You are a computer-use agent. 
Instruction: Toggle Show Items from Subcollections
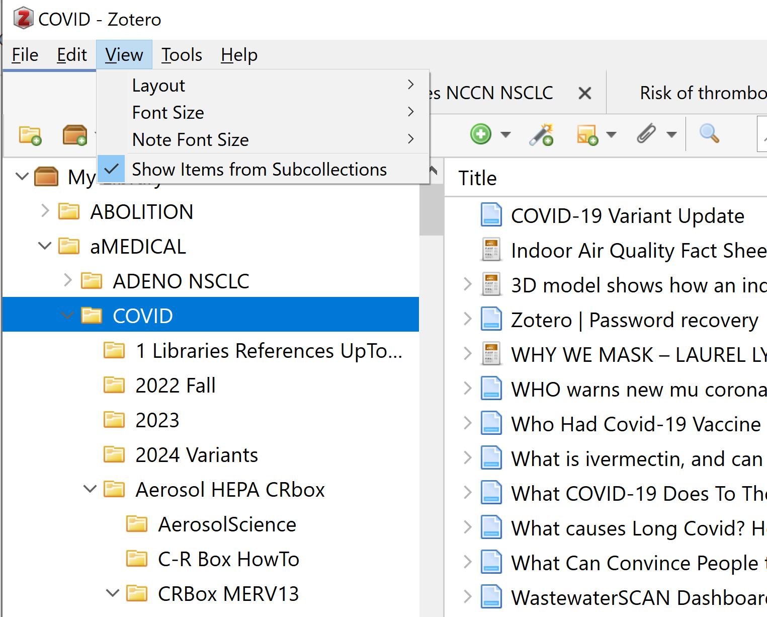(x=263, y=169)
